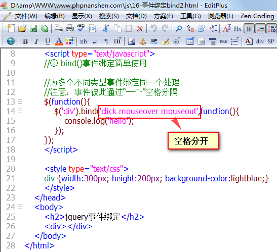Screen dimensions: 277x252
Task: Click the form textbox icon
Action: pyautogui.click(x=202, y=41)
